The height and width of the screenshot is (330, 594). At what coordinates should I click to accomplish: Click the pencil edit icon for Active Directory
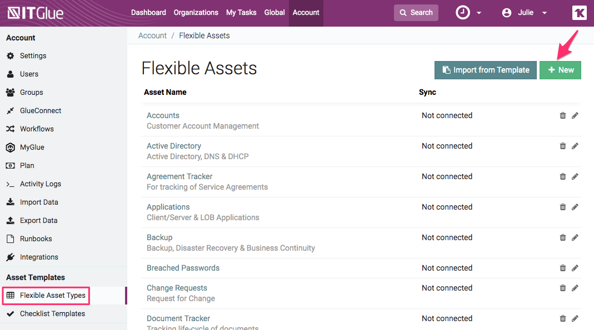(x=575, y=146)
